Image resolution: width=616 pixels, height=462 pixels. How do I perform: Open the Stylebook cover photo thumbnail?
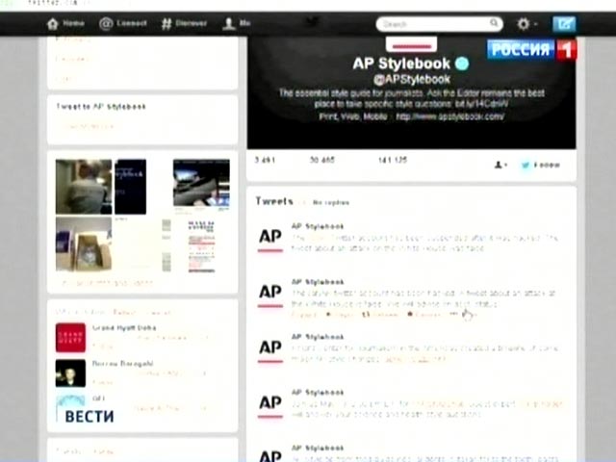[x=130, y=186]
